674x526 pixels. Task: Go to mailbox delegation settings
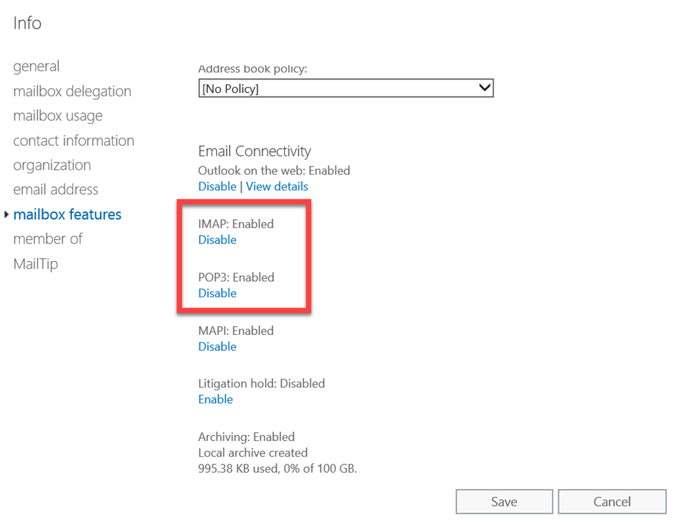[72, 91]
